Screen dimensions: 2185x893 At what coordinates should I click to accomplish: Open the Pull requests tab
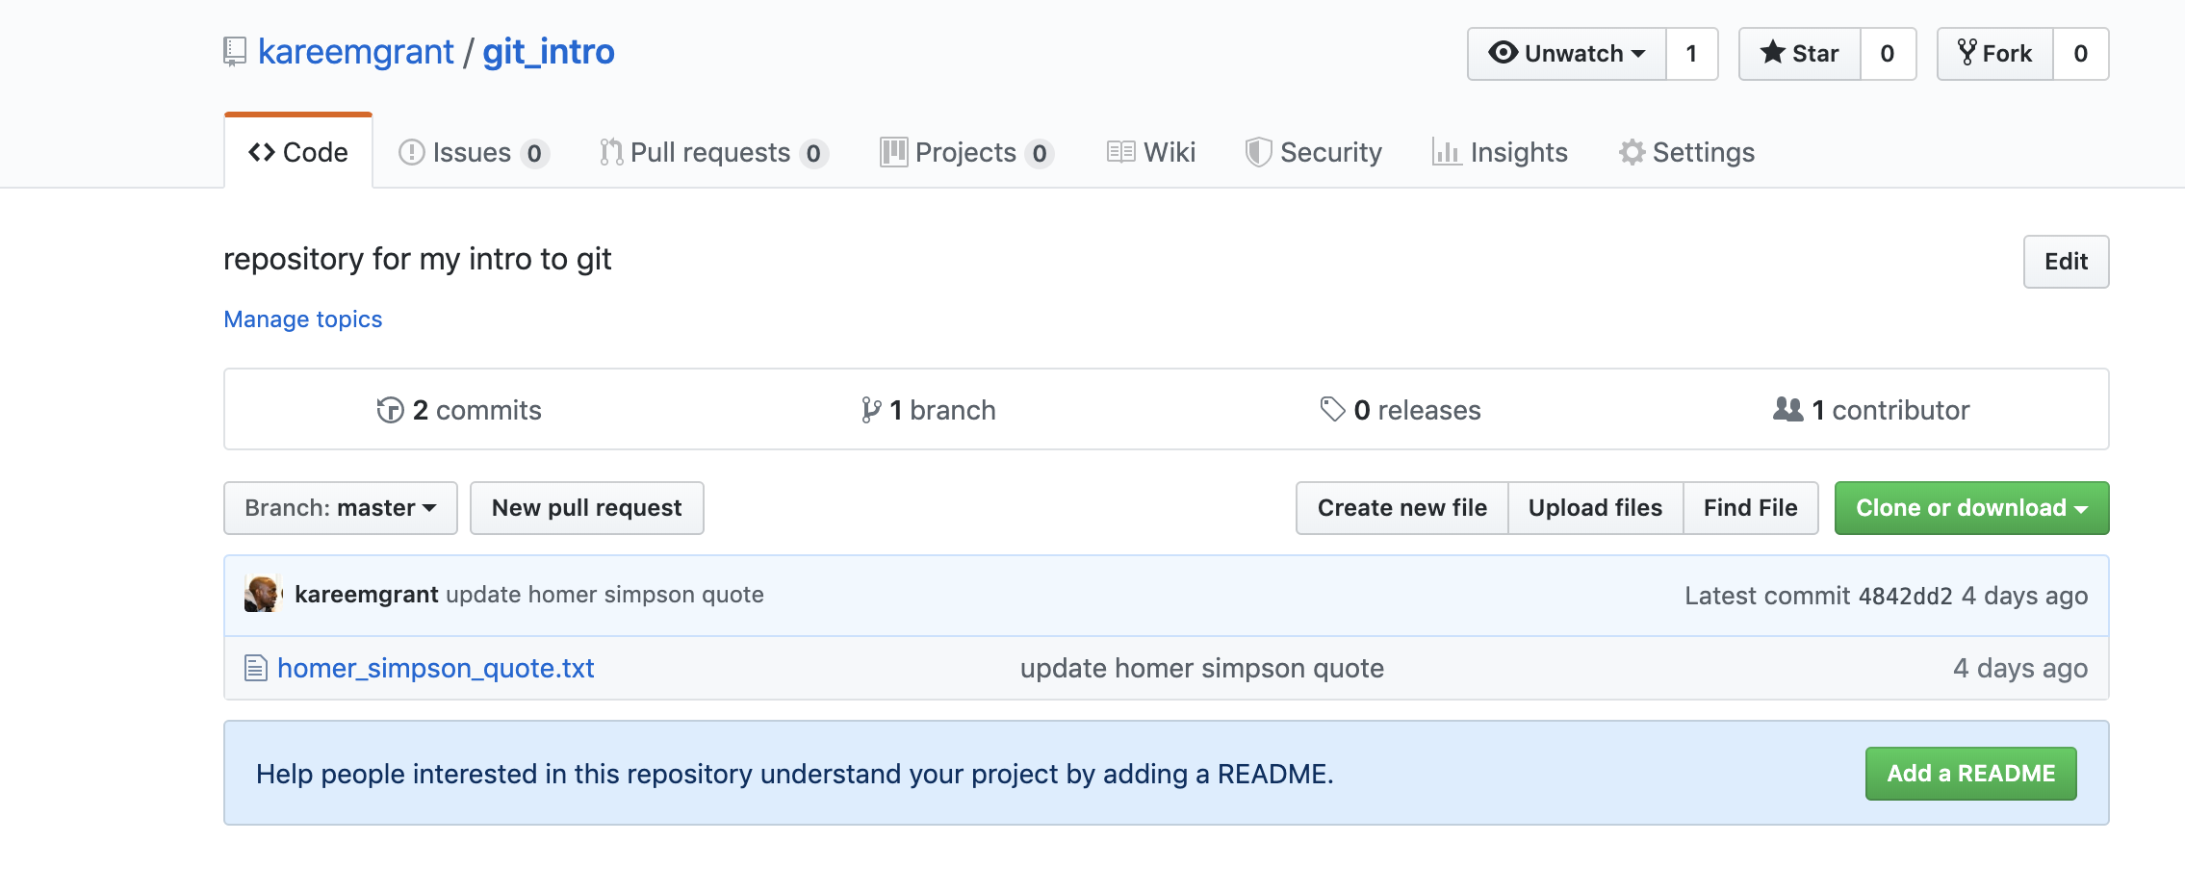pyautogui.click(x=711, y=153)
